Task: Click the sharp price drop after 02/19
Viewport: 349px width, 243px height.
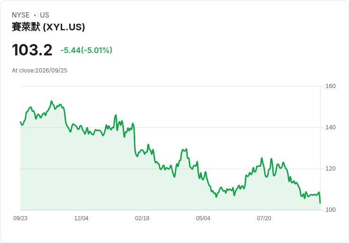Action: point(134,140)
